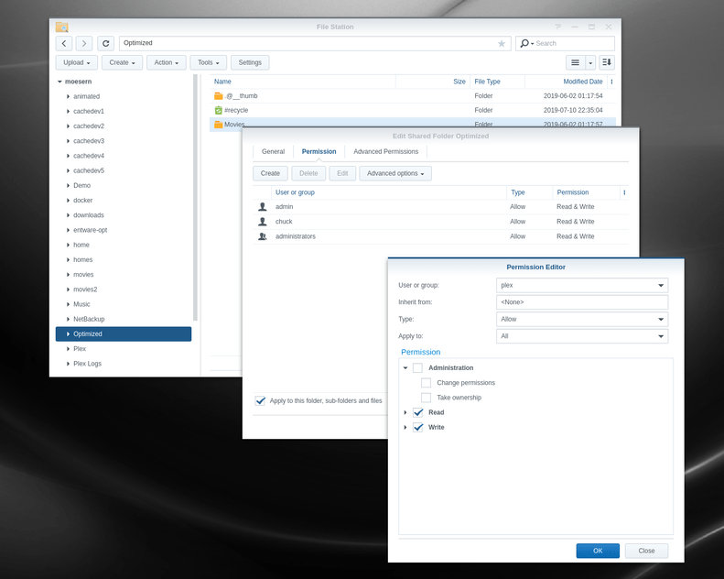Image resolution: width=724 pixels, height=579 pixels.
Task: Open the Tools dropdown menu
Action: pyautogui.click(x=209, y=62)
